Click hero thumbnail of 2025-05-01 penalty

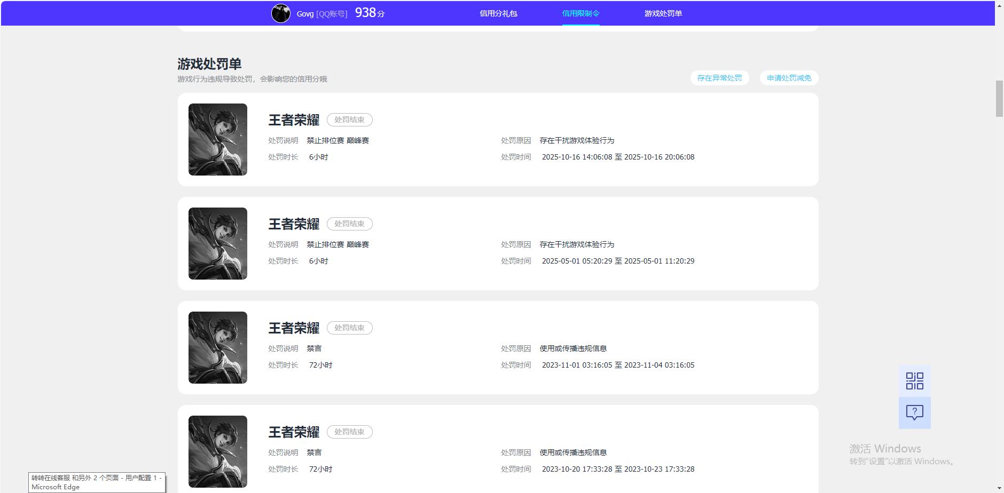[x=218, y=243]
